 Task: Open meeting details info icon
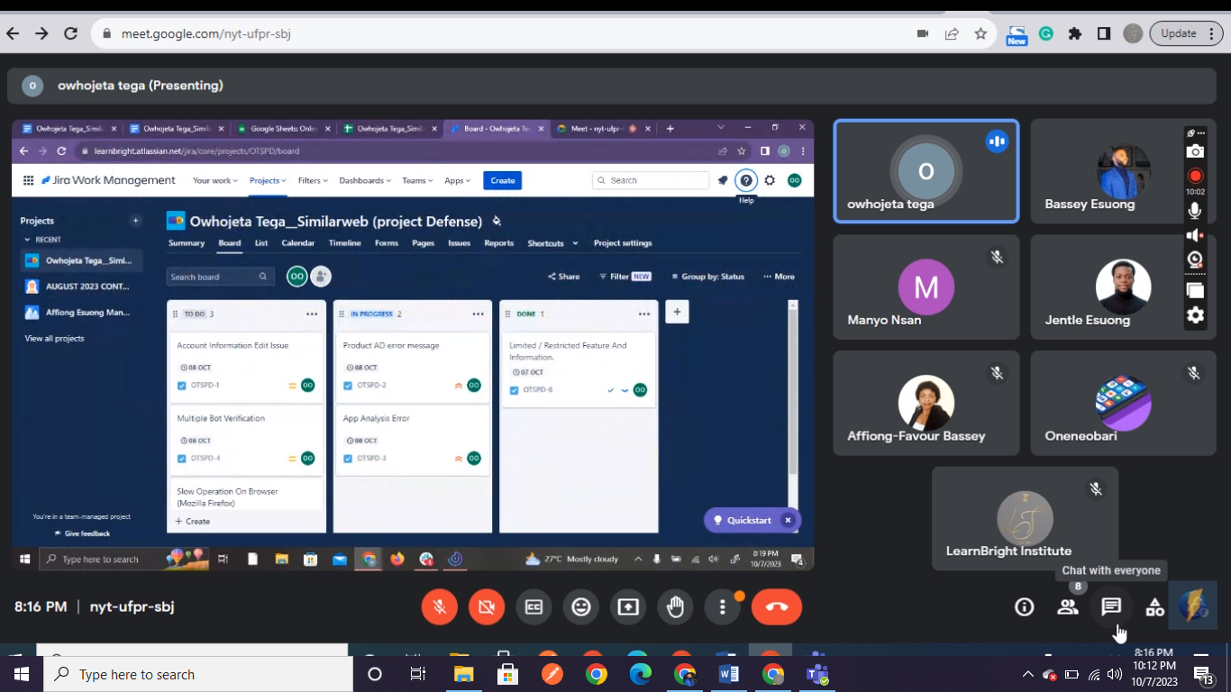(1025, 607)
